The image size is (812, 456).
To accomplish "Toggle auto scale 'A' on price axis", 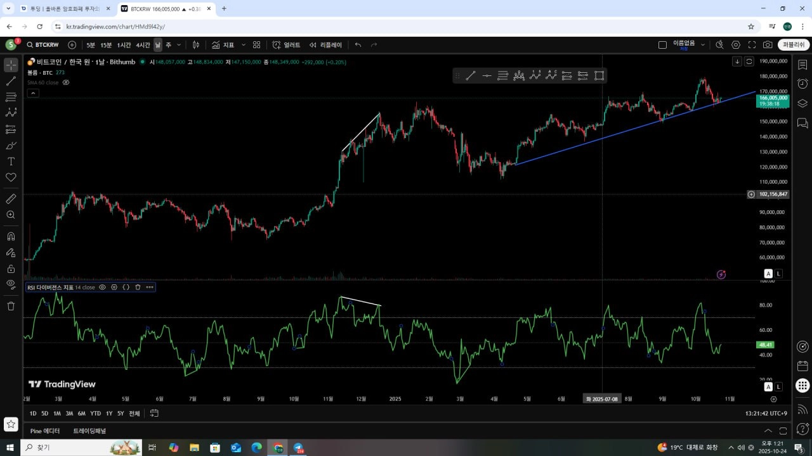I will coord(768,274).
